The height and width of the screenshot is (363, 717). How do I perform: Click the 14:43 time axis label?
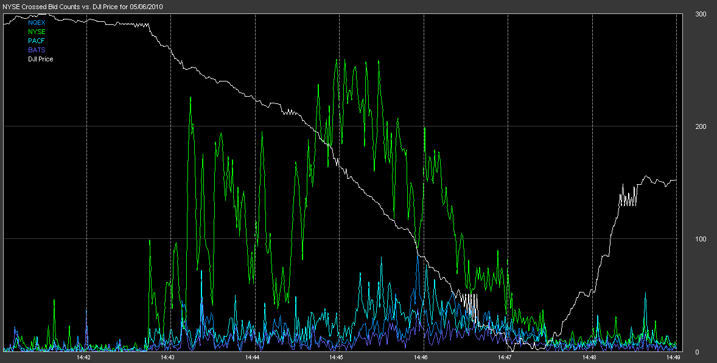pyautogui.click(x=168, y=358)
